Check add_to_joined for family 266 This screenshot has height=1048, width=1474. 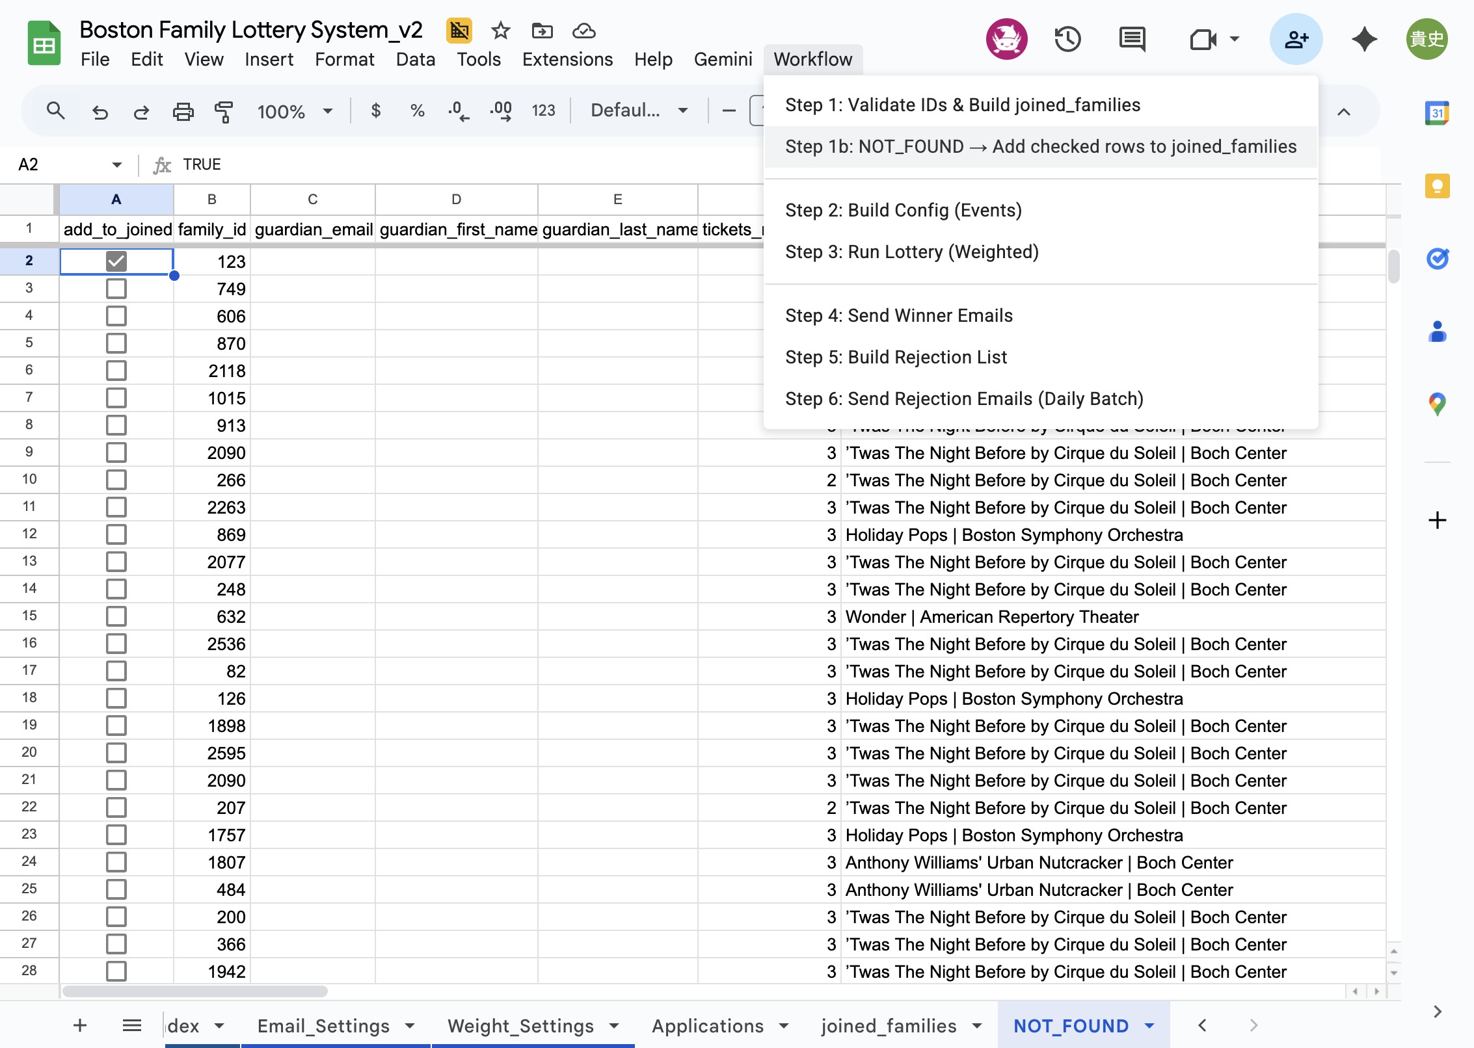click(x=116, y=480)
